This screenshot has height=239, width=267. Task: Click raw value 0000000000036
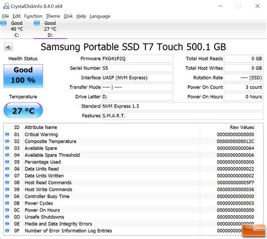[x=235, y=189]
